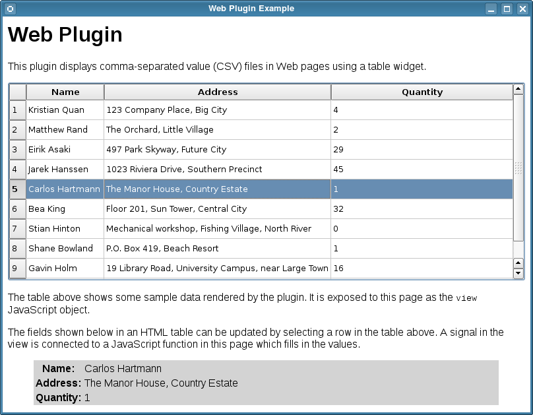Select quantity cell '0' for Stian Hinton

[422, 228]
